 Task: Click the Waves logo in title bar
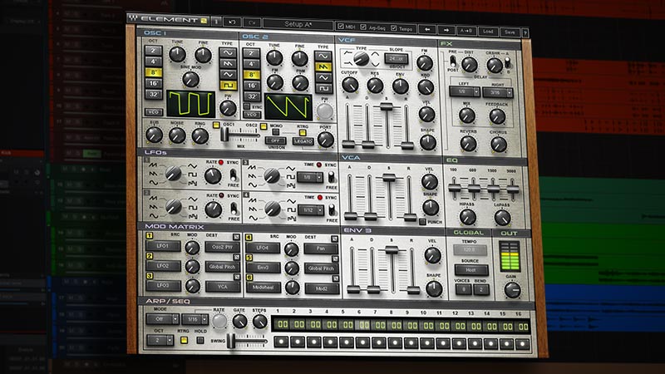tap(133, 17)
